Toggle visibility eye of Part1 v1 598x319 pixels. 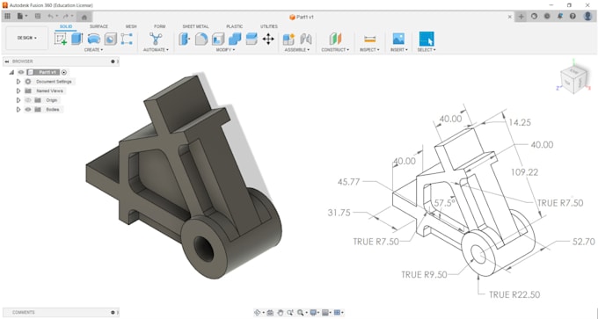(21, 72)
